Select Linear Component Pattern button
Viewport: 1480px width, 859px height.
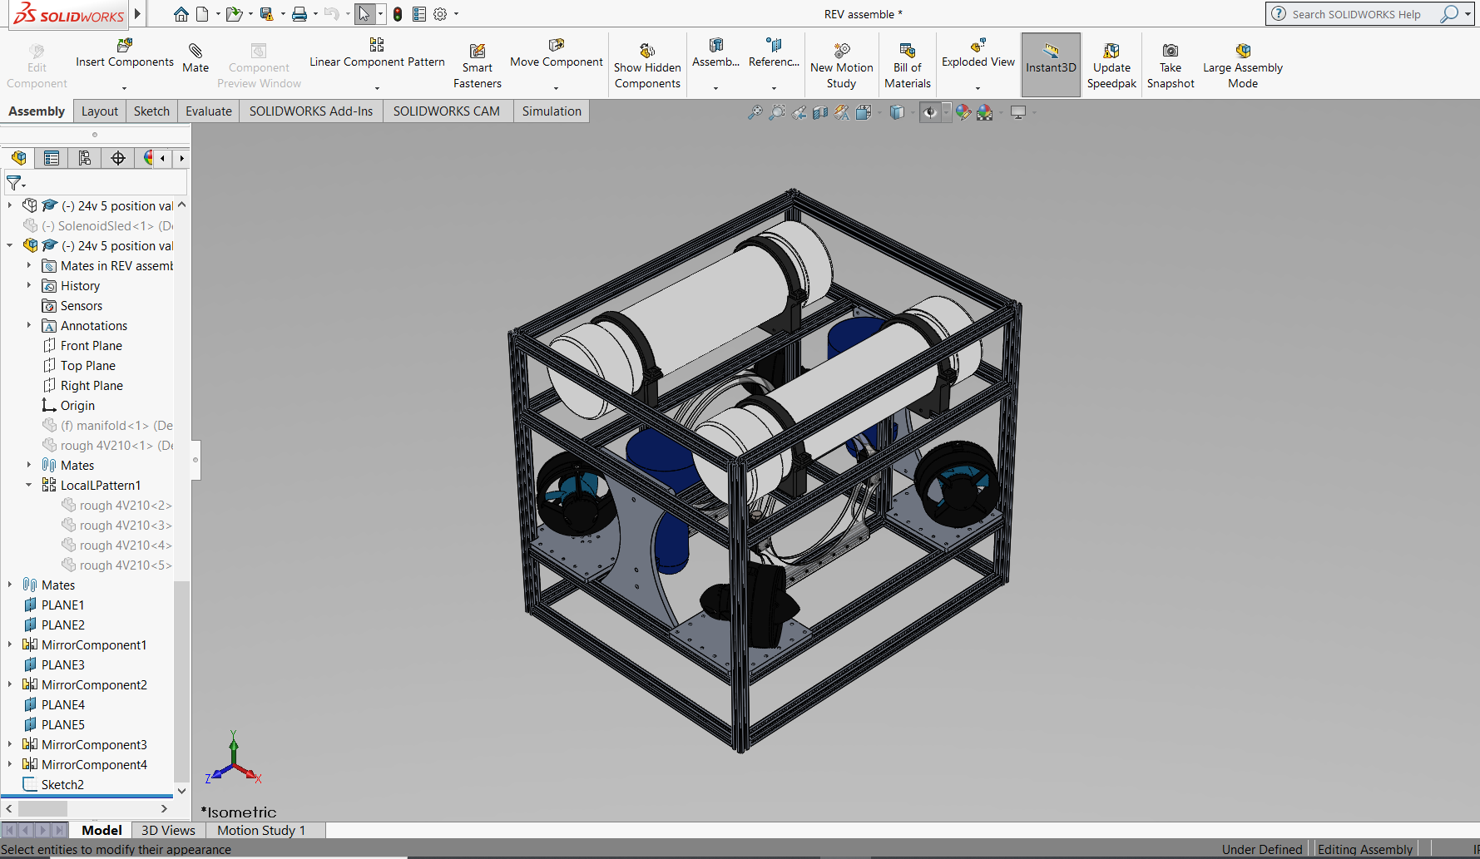point(377,46)
